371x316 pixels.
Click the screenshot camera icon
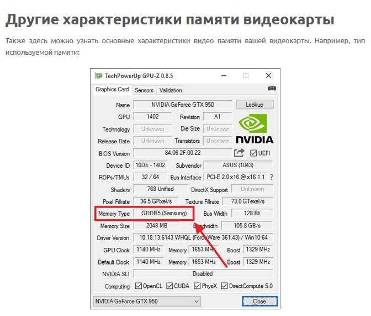(x=272, y=88)
